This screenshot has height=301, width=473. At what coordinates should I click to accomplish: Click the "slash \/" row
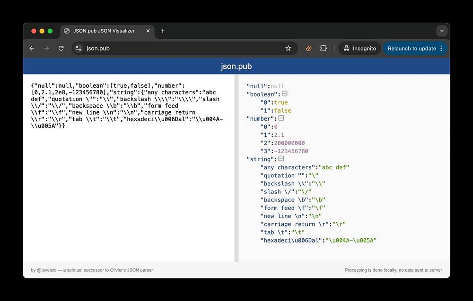[x=286, y=192]
